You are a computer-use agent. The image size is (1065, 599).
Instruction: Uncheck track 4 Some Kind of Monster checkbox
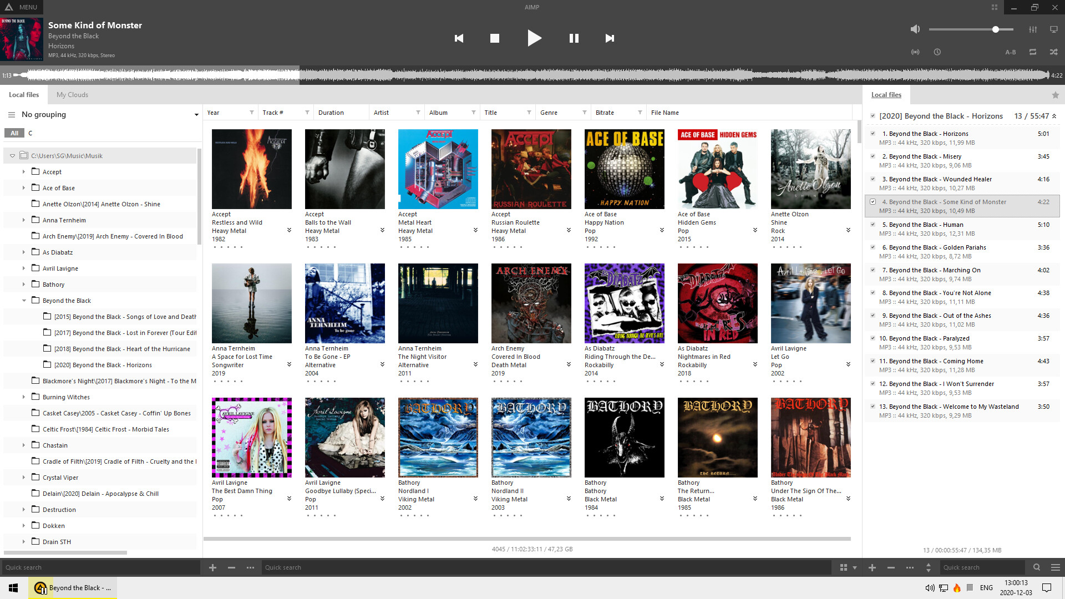873,202
